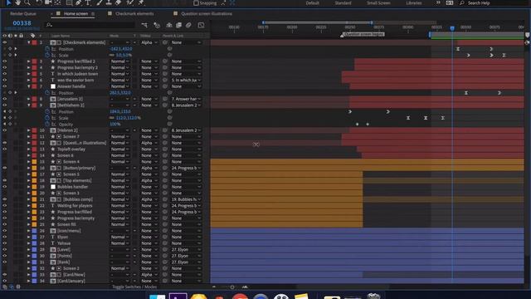Switch to the Render Queue tab
Viewport: 531px width, 299px height.
tap(23, 13)
